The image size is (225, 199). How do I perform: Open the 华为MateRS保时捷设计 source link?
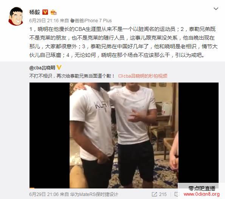(94, 194)
